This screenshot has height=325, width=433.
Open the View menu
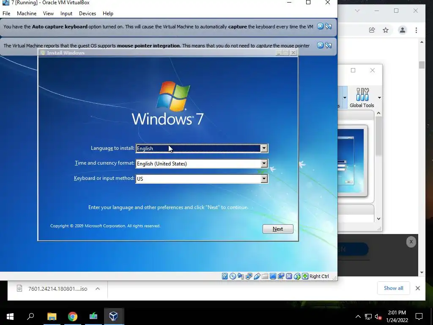click(48, 14)
